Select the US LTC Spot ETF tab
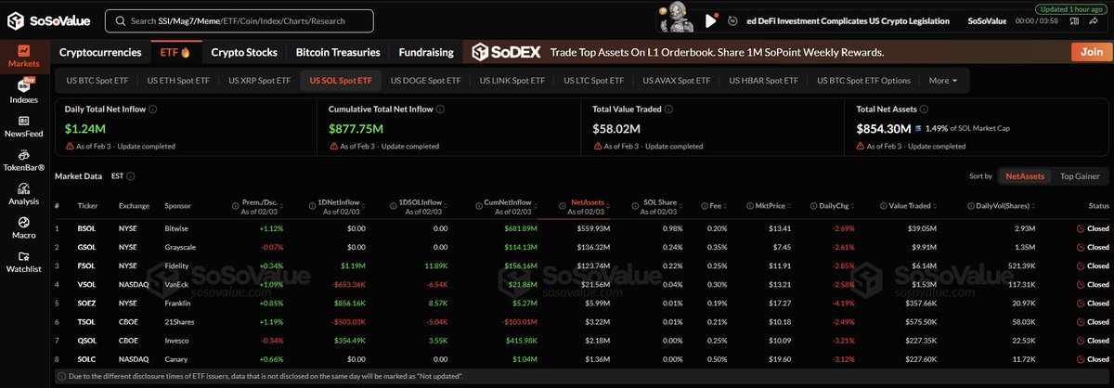The image size is (1114, 388). (592, 81)
